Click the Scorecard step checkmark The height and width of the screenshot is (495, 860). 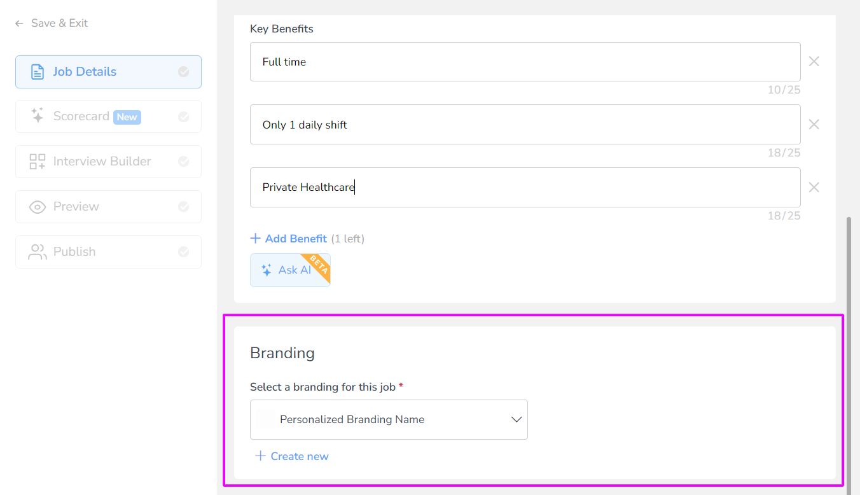coord(183,117)
